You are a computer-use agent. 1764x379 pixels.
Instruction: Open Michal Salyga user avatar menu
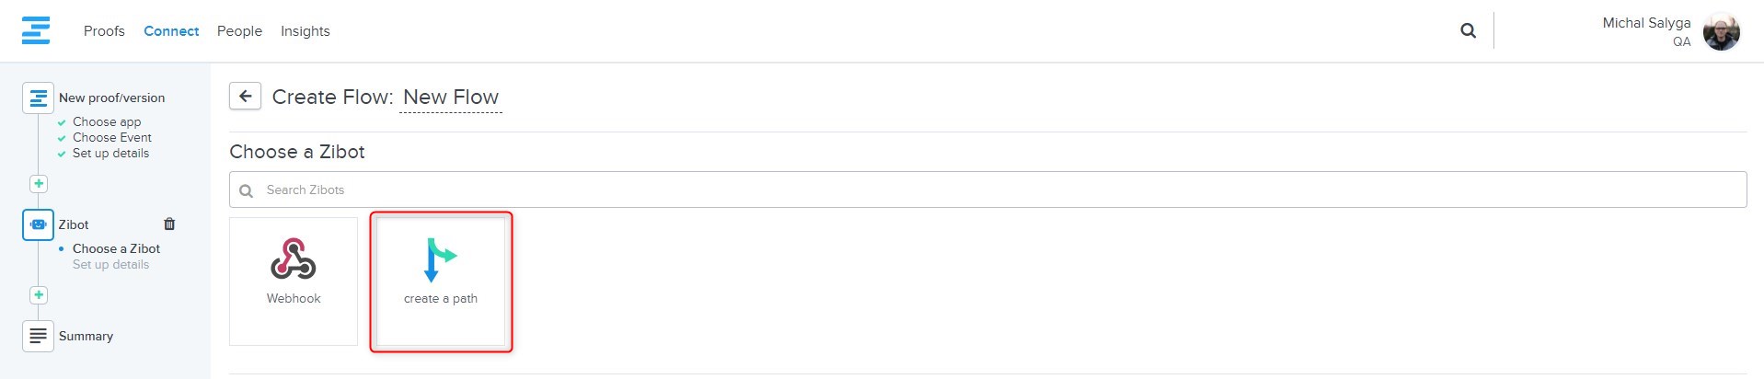(x=1721, y=32)
